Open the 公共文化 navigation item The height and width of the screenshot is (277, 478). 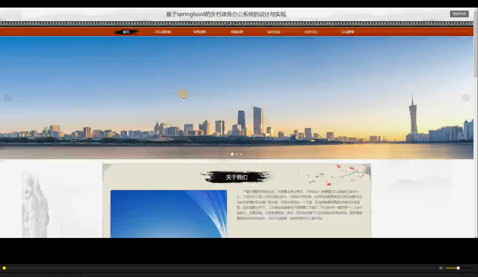pos(311,31)
